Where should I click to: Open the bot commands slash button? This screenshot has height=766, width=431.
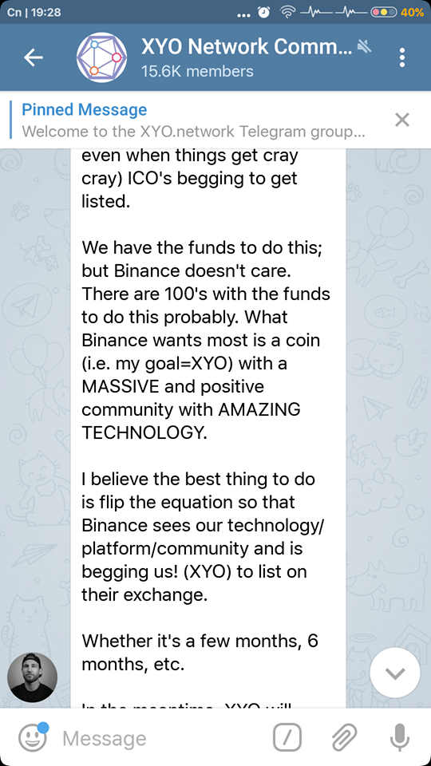pyautogui.click(x=287, y=737)
